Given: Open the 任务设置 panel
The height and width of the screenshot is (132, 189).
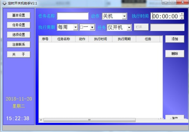Looking at the screenshot, I should click(x=19, y=25).
